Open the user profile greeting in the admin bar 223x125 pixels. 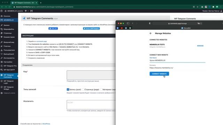(212, 11)
